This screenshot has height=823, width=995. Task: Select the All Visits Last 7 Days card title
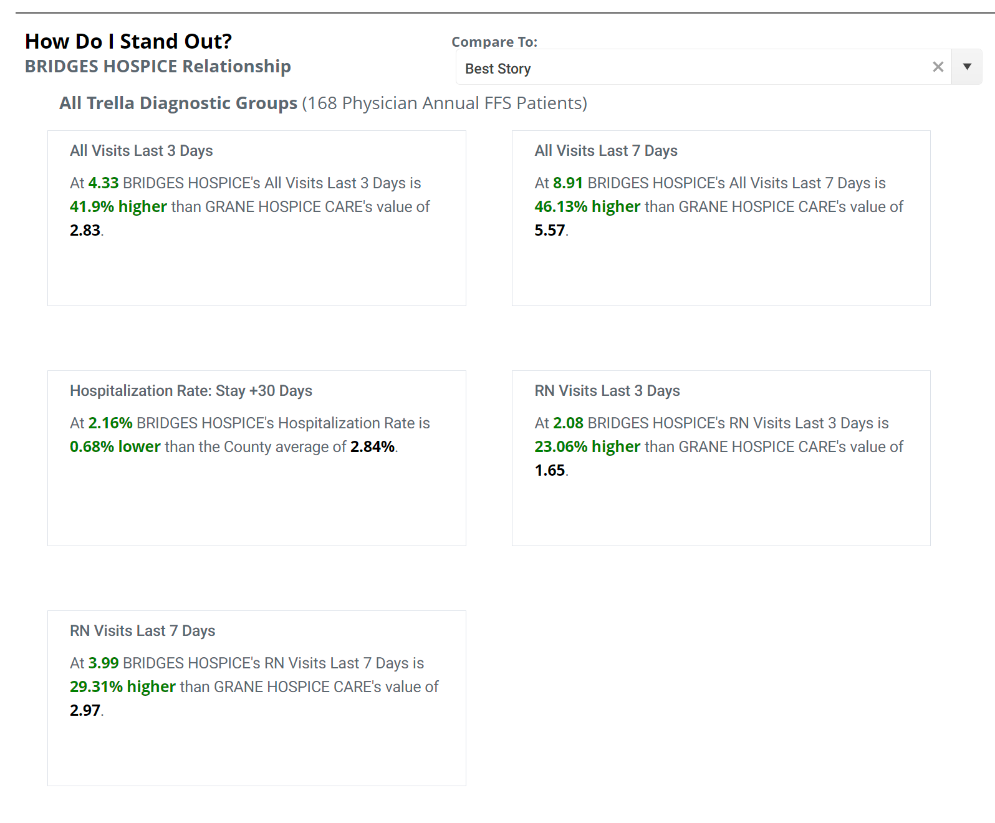tap(606, 151)
